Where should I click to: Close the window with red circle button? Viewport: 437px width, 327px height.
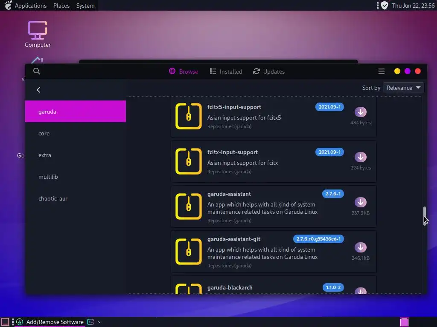coord(418,71)
